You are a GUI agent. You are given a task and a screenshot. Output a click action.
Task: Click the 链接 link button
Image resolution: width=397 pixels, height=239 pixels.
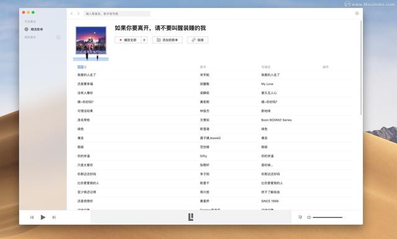(197, 40)
